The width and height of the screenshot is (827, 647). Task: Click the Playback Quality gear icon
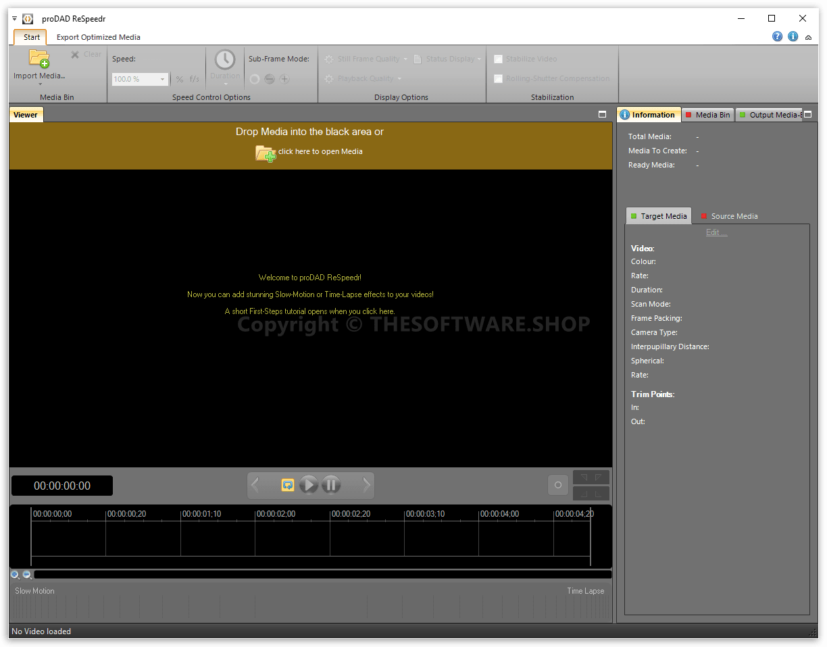click(x=329, y=79)
